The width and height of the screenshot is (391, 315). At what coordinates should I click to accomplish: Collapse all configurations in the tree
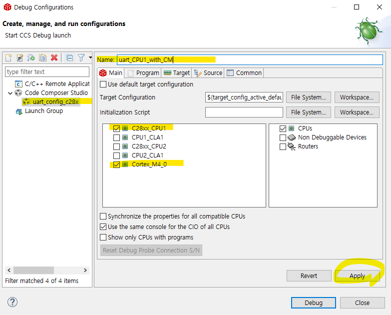pyautogui.click(x=70, y=58)
